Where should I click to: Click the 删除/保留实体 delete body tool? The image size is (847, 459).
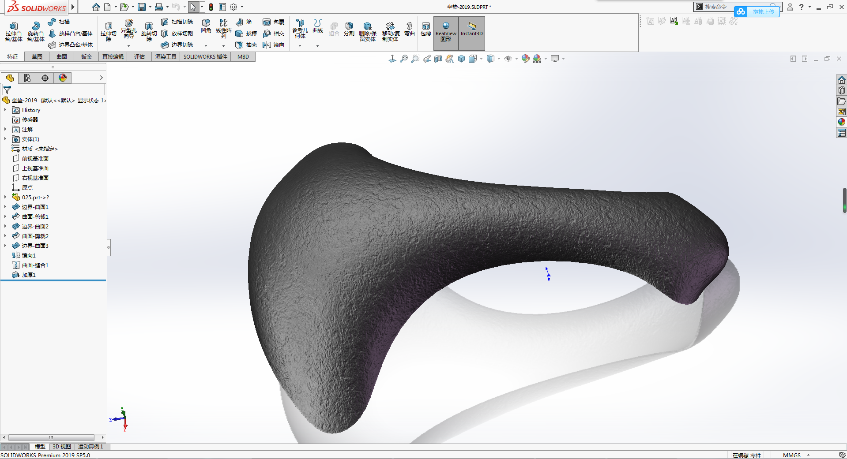pos(367,32)
